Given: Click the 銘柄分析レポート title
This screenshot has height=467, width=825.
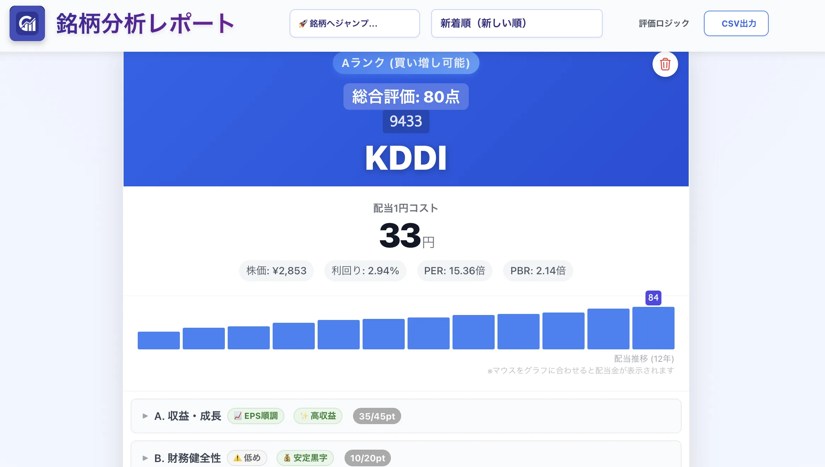Looking at the screenshot, I should click(146, 23).
